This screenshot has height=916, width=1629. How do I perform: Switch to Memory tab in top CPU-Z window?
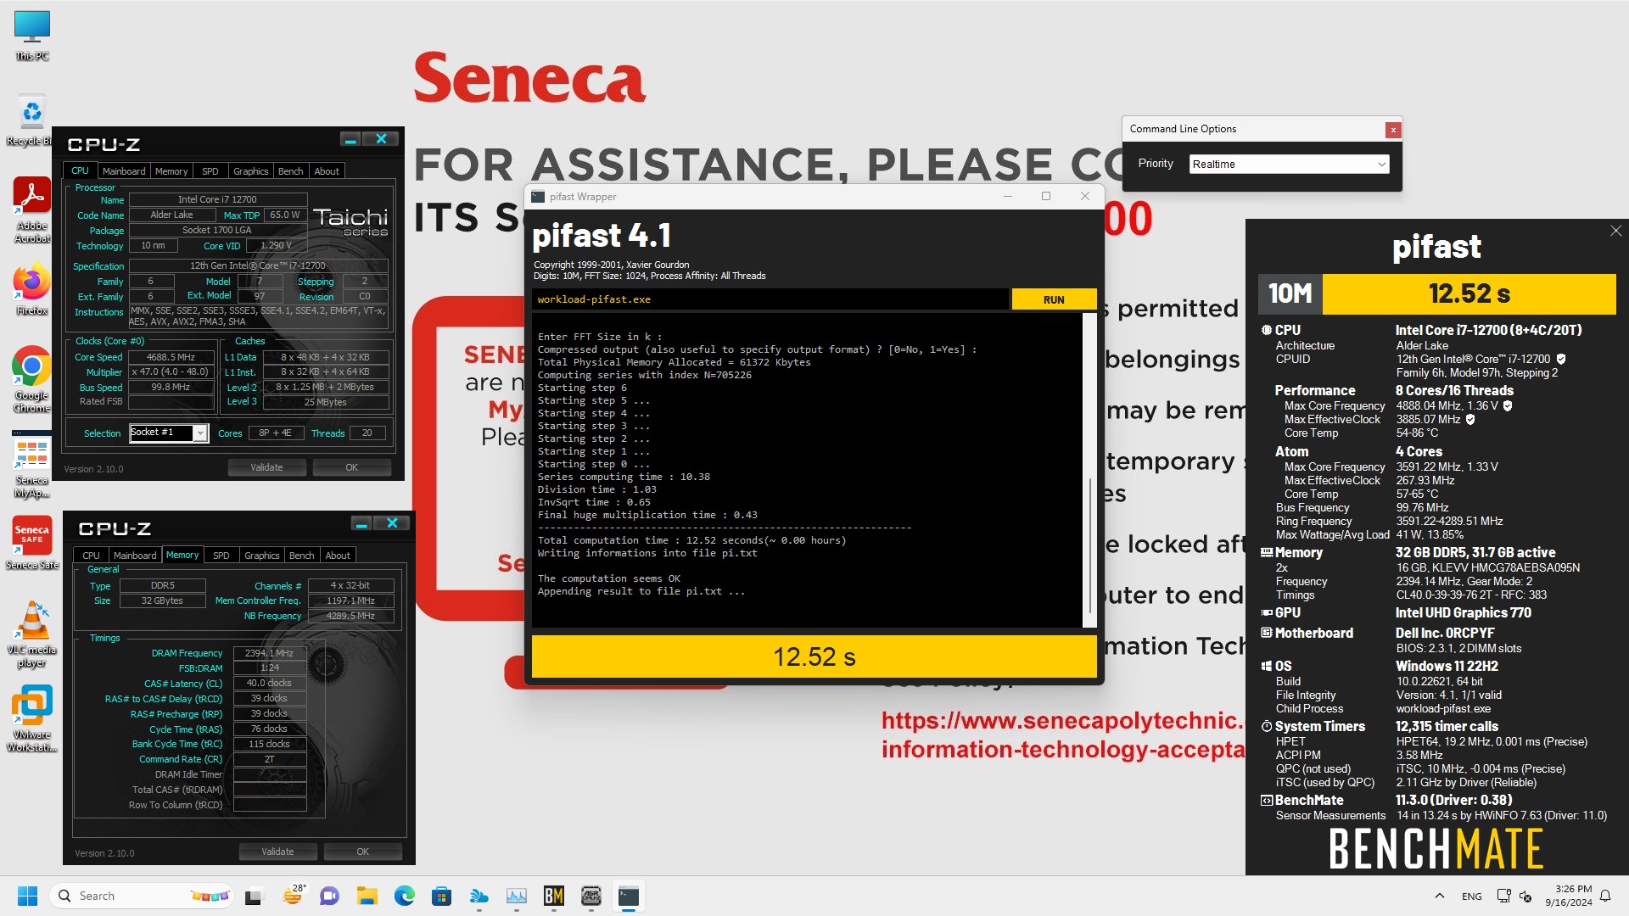[171, 171]
